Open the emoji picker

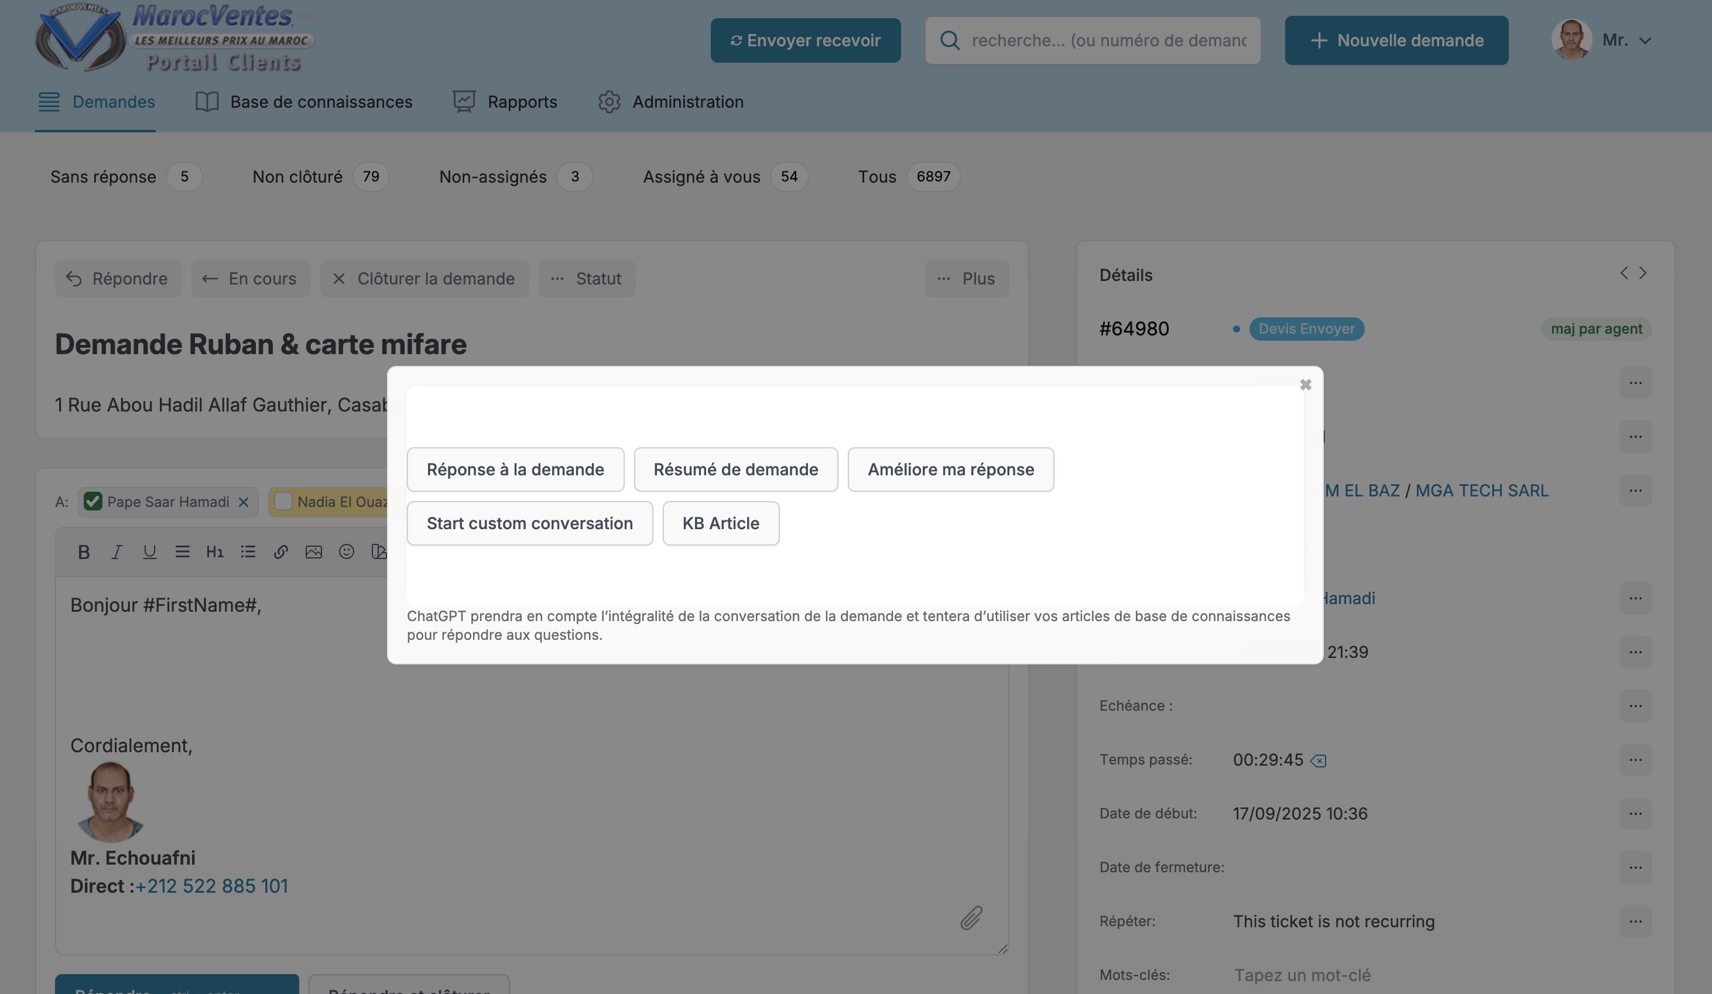(x=347, y=553)
